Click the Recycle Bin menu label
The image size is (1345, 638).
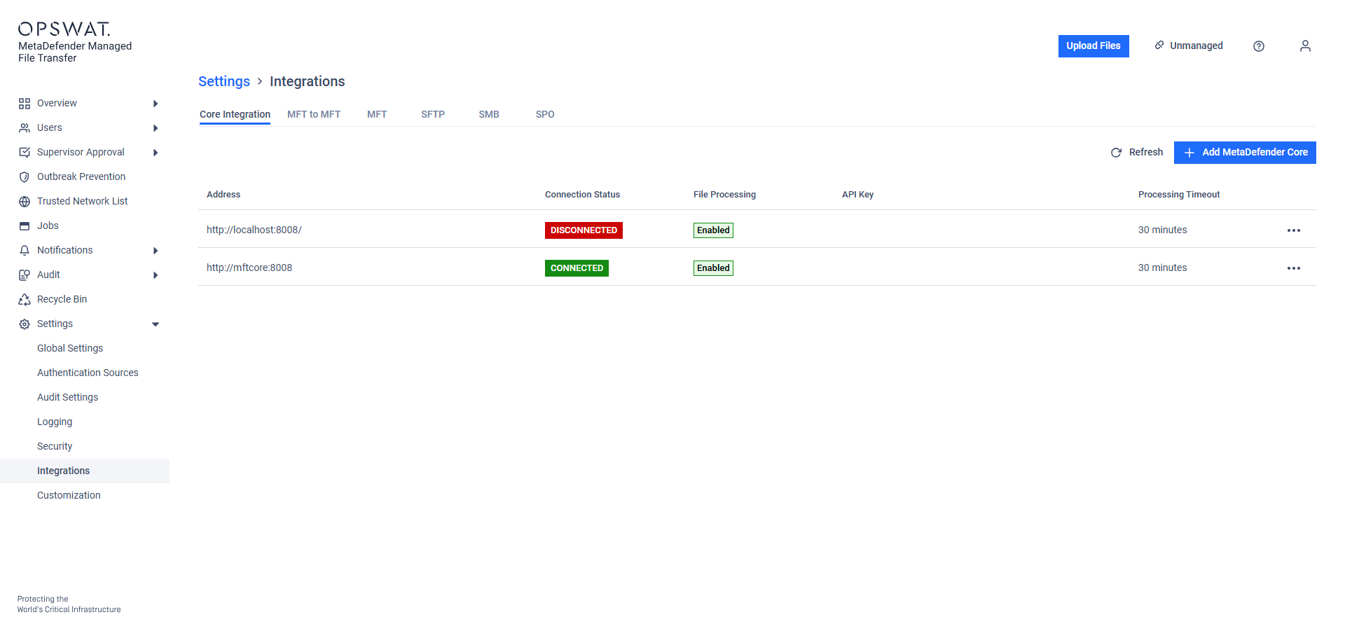(62, 299)
